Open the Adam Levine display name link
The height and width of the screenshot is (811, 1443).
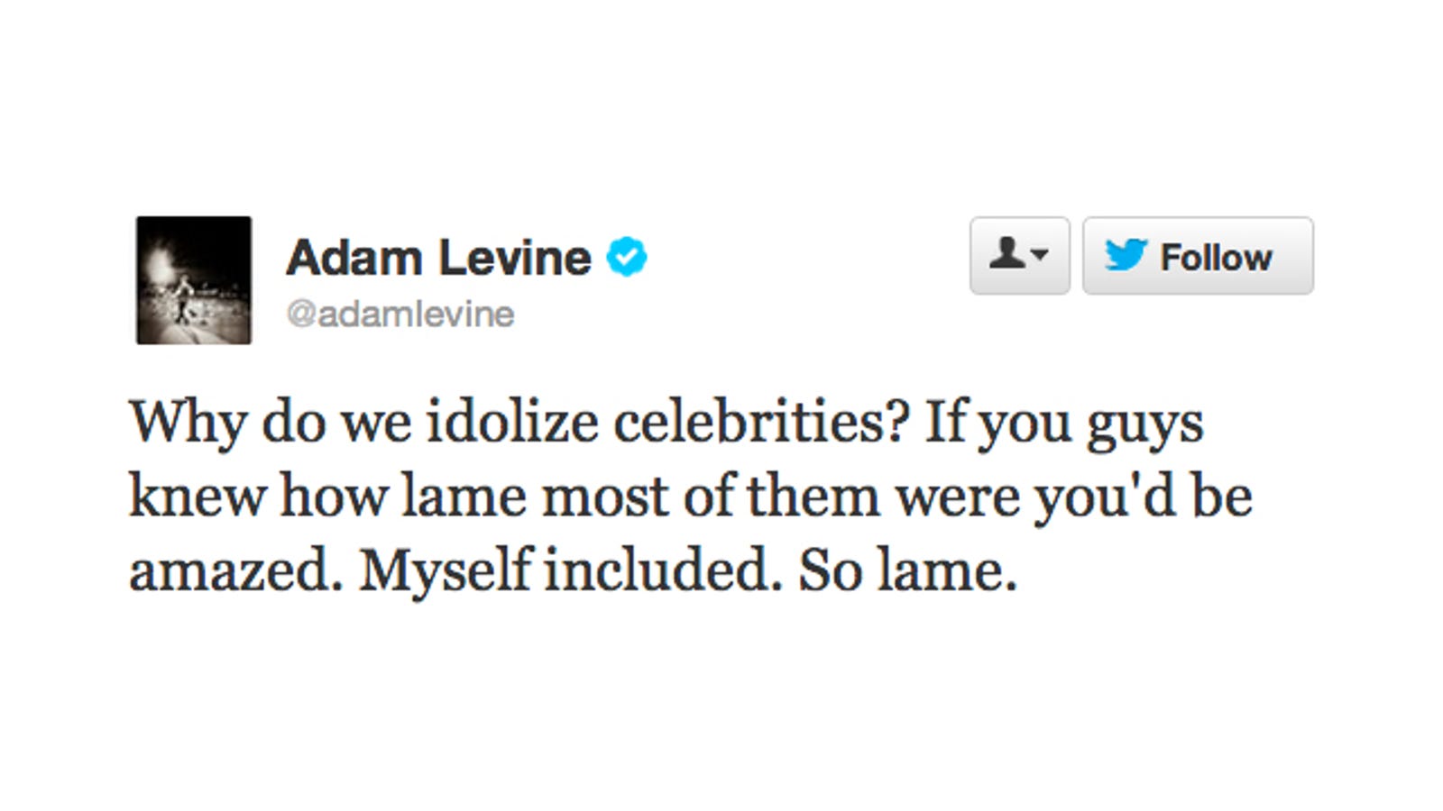[438, 258]
